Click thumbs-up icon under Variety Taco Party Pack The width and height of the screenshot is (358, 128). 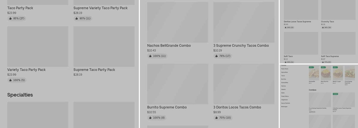[x=10, y=80]
